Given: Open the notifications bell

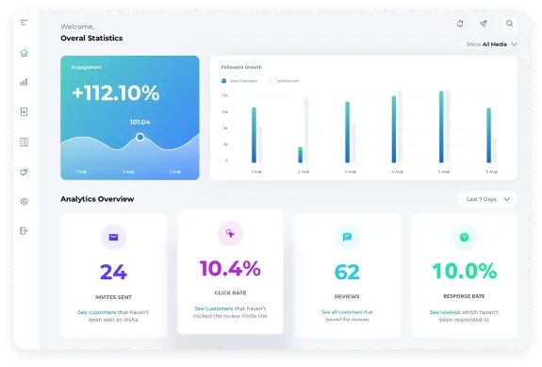Looking at the screenshot, I should [x=460, y=24].
